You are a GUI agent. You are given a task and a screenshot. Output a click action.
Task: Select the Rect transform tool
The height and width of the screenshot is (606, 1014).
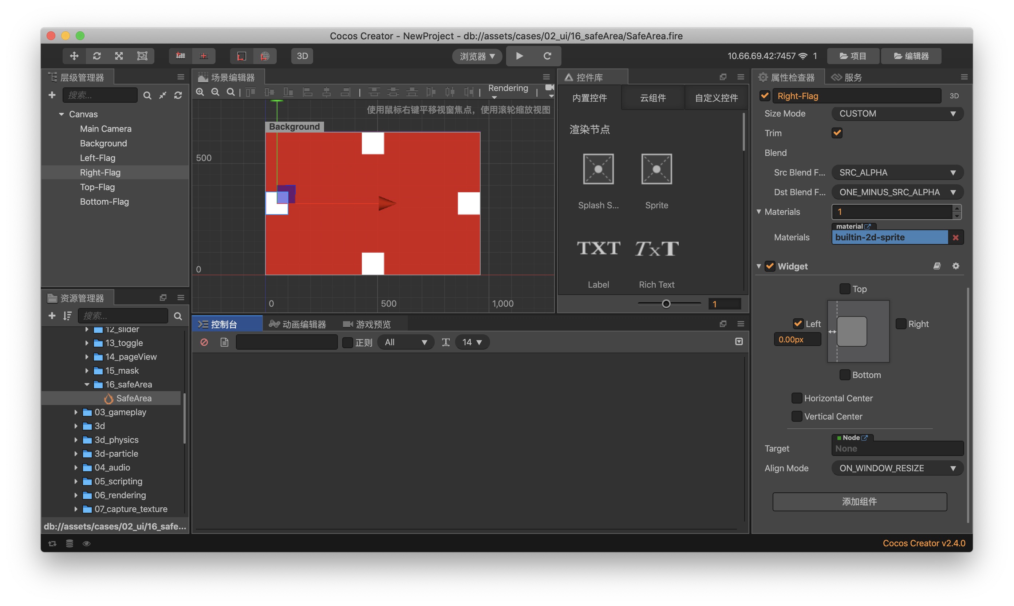pos(142,56)
